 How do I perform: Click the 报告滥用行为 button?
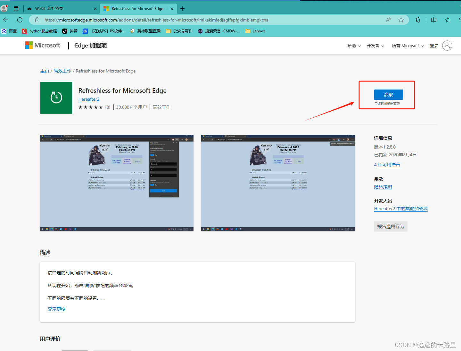(x=391, y=227)
